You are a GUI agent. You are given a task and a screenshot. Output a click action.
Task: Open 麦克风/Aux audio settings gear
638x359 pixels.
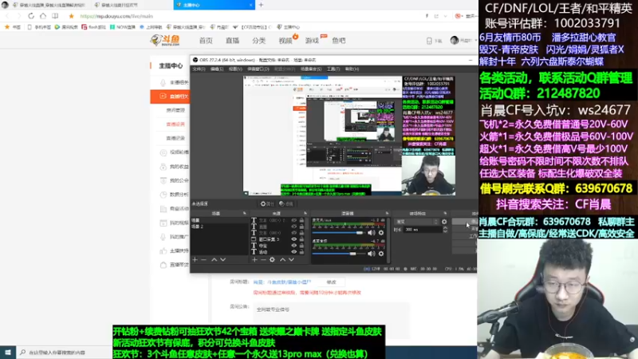click(381, 233)
